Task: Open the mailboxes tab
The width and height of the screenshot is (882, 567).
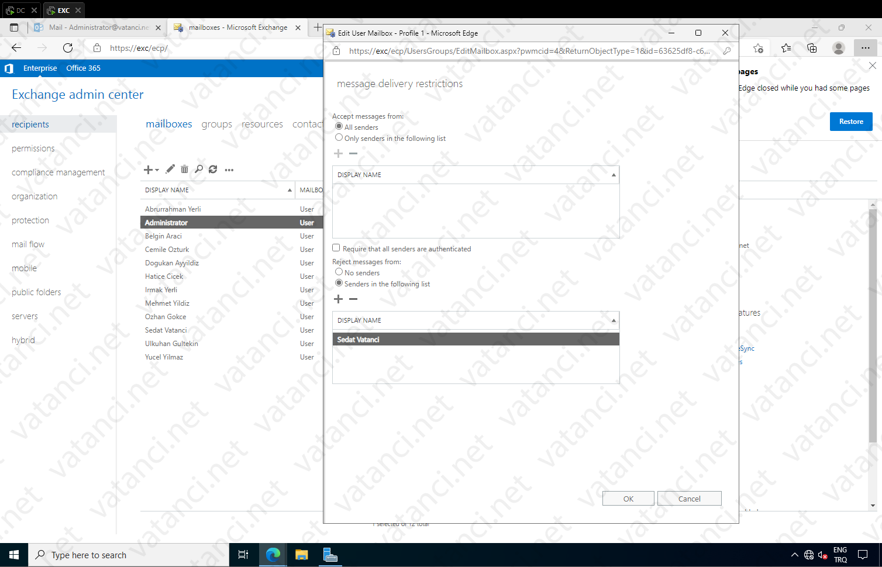Action: (x=169, y=124)
